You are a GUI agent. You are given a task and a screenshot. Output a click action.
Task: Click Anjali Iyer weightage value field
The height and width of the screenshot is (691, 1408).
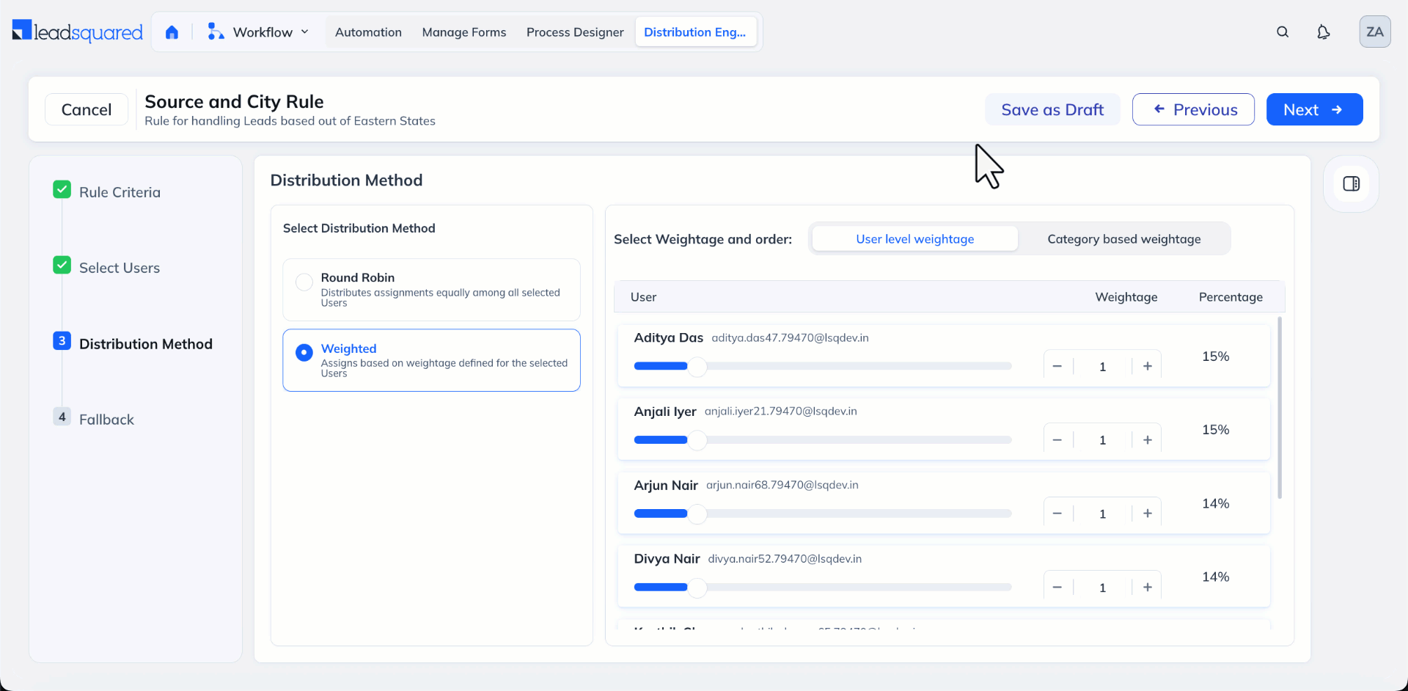click(1102, 439)
